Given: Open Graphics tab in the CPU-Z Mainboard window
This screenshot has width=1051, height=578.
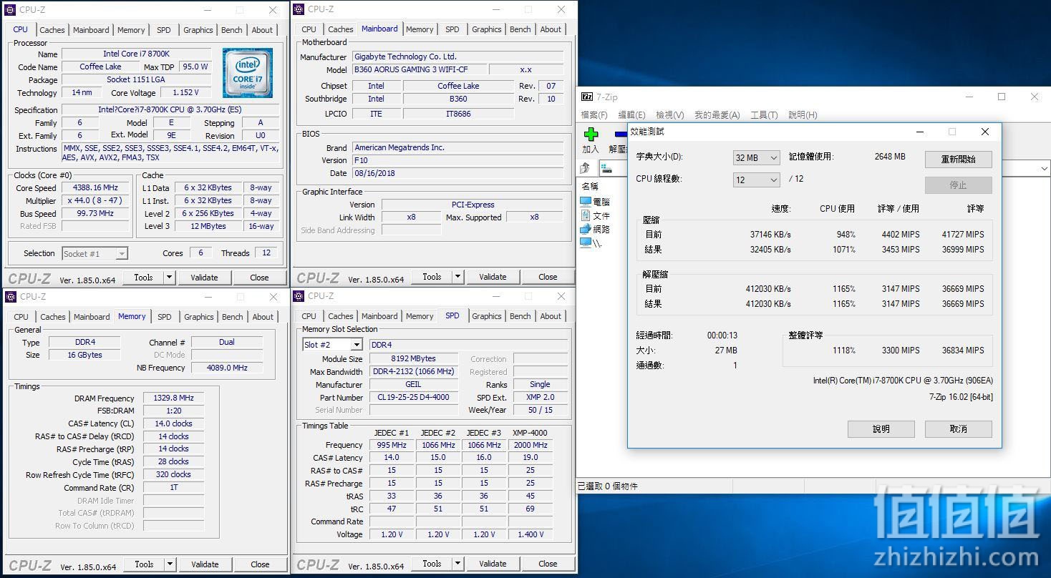Looking at the screenshot, I should [487, 29].
